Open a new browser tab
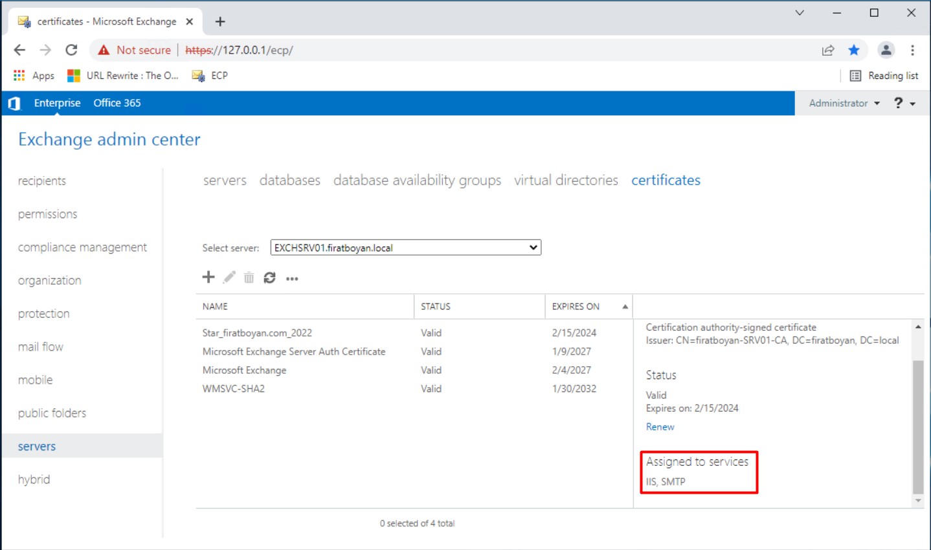The height and width of the screenshot is (550, 931). coord(220,21)
